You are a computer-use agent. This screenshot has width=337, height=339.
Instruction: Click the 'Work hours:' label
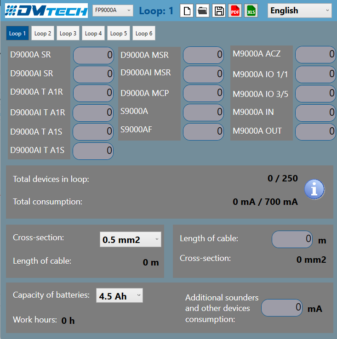point(35,320)
